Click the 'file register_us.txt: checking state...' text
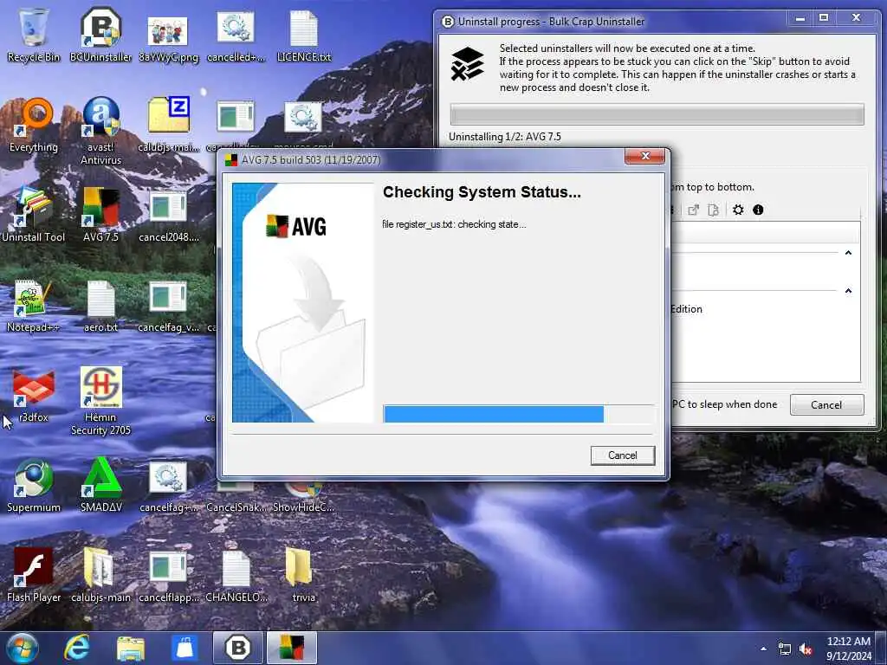This screenshot has height=665, width=887. (x=454, y=224)
